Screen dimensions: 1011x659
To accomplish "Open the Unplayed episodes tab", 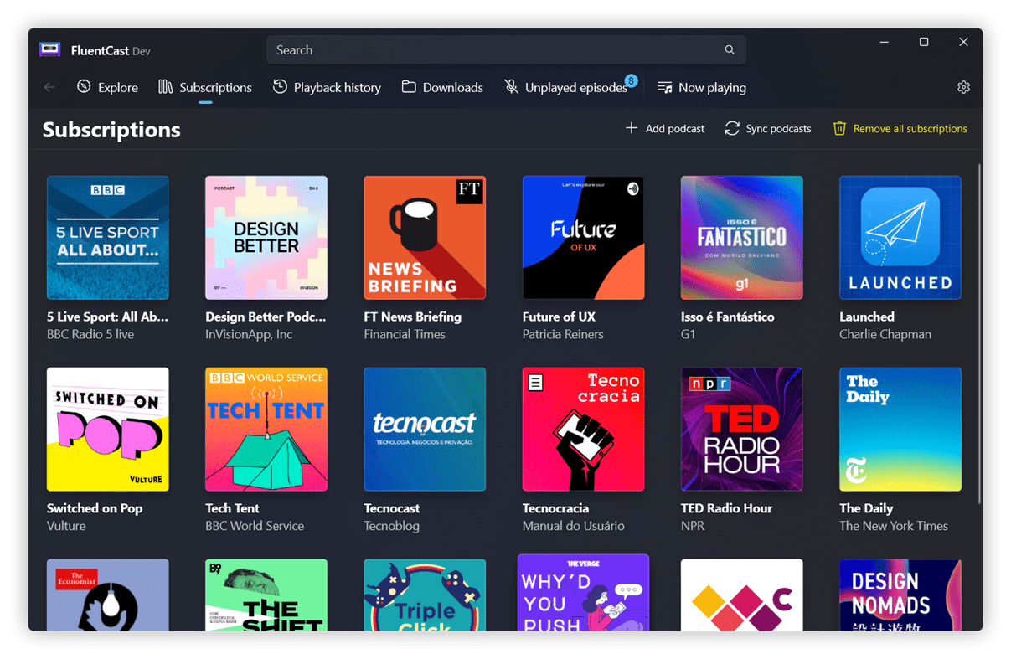I will click(x=566, y=87).
